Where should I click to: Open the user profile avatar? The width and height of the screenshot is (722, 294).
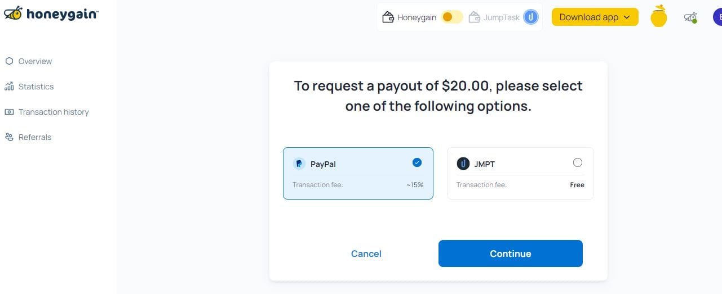[x=717, y=17]
